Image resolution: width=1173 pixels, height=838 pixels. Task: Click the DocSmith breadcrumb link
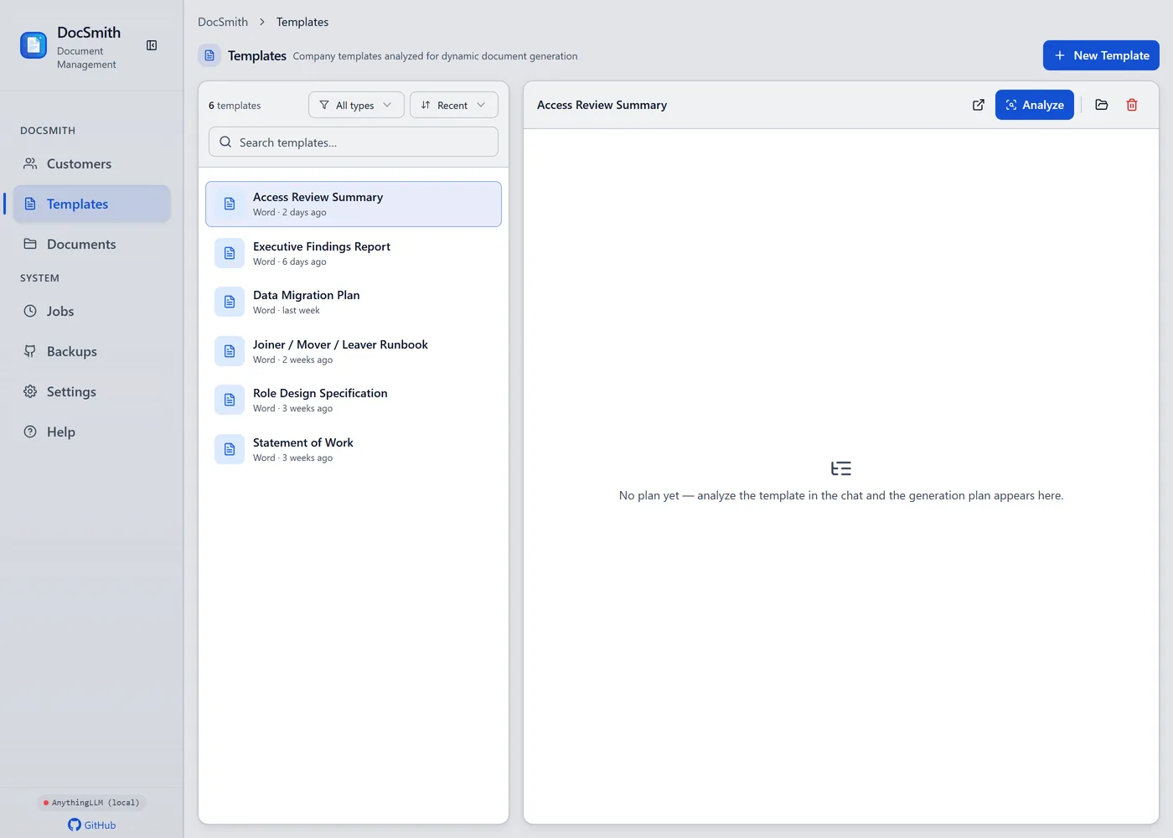[x=223, y=22]
